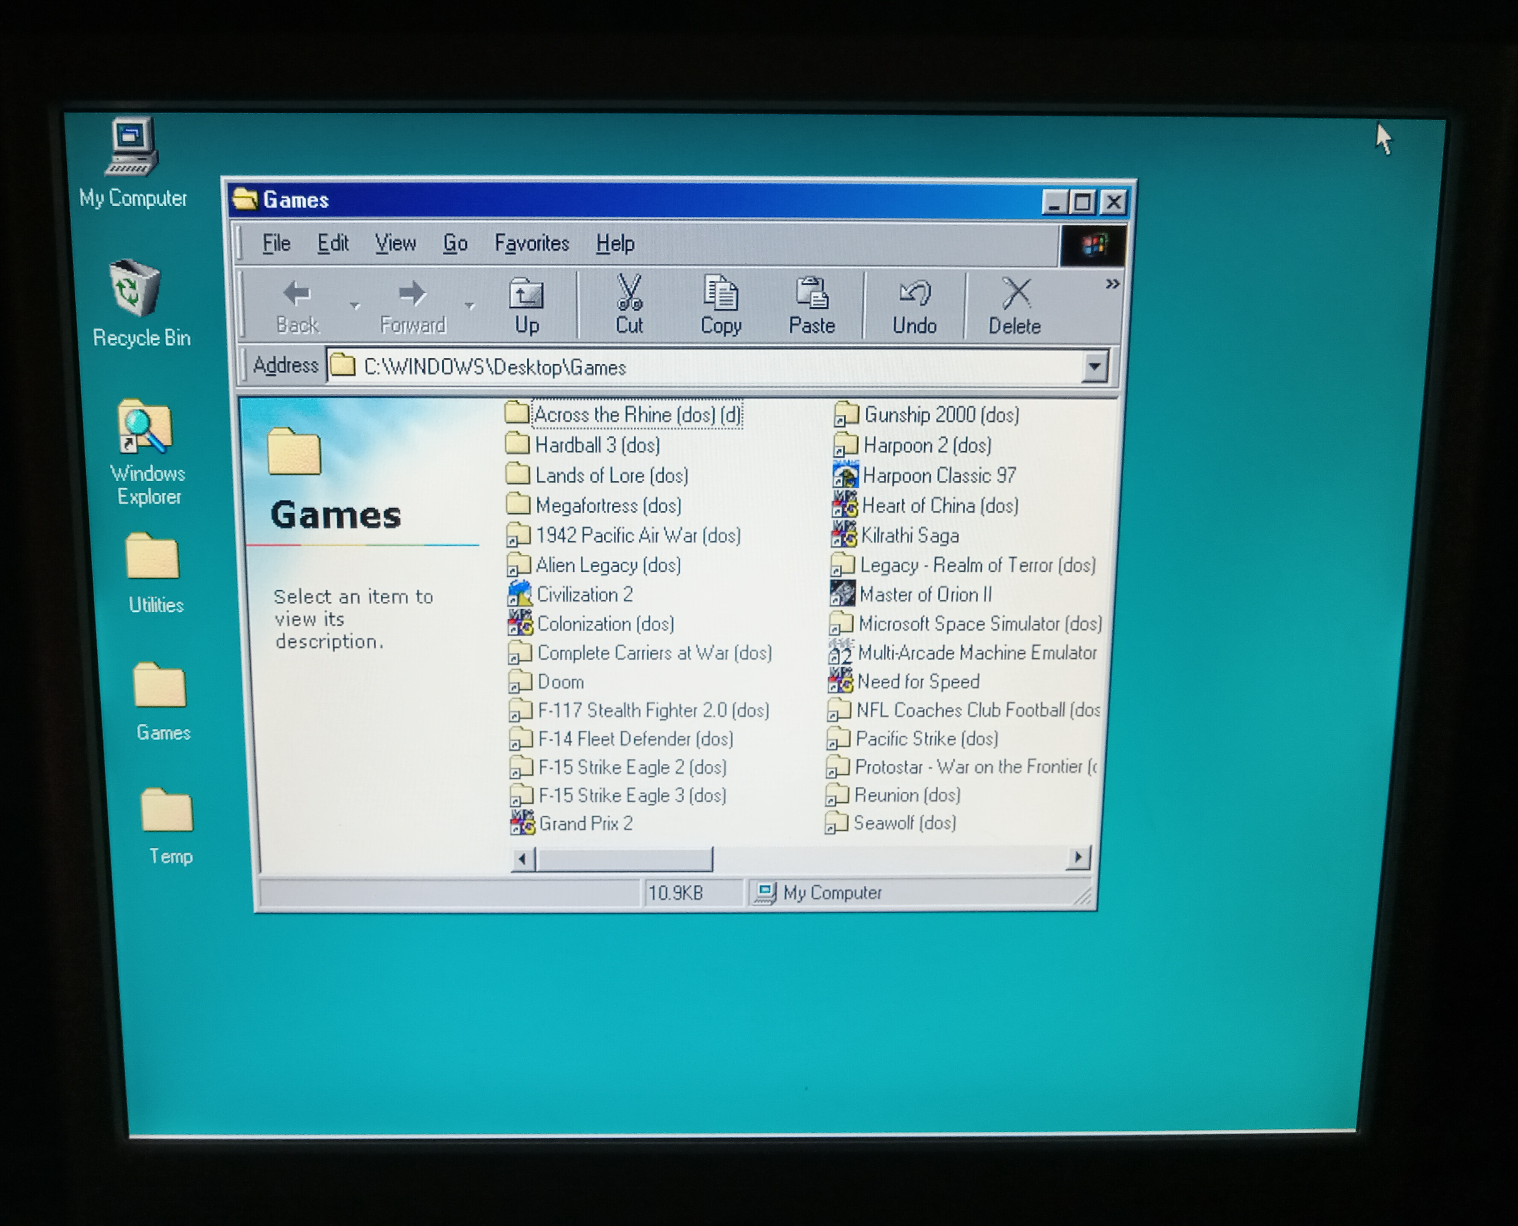Viewport: 1518px width, 1226px height.
Task: Select Kilrathi Saga in the file list
Action: click(x=909, y=536)
